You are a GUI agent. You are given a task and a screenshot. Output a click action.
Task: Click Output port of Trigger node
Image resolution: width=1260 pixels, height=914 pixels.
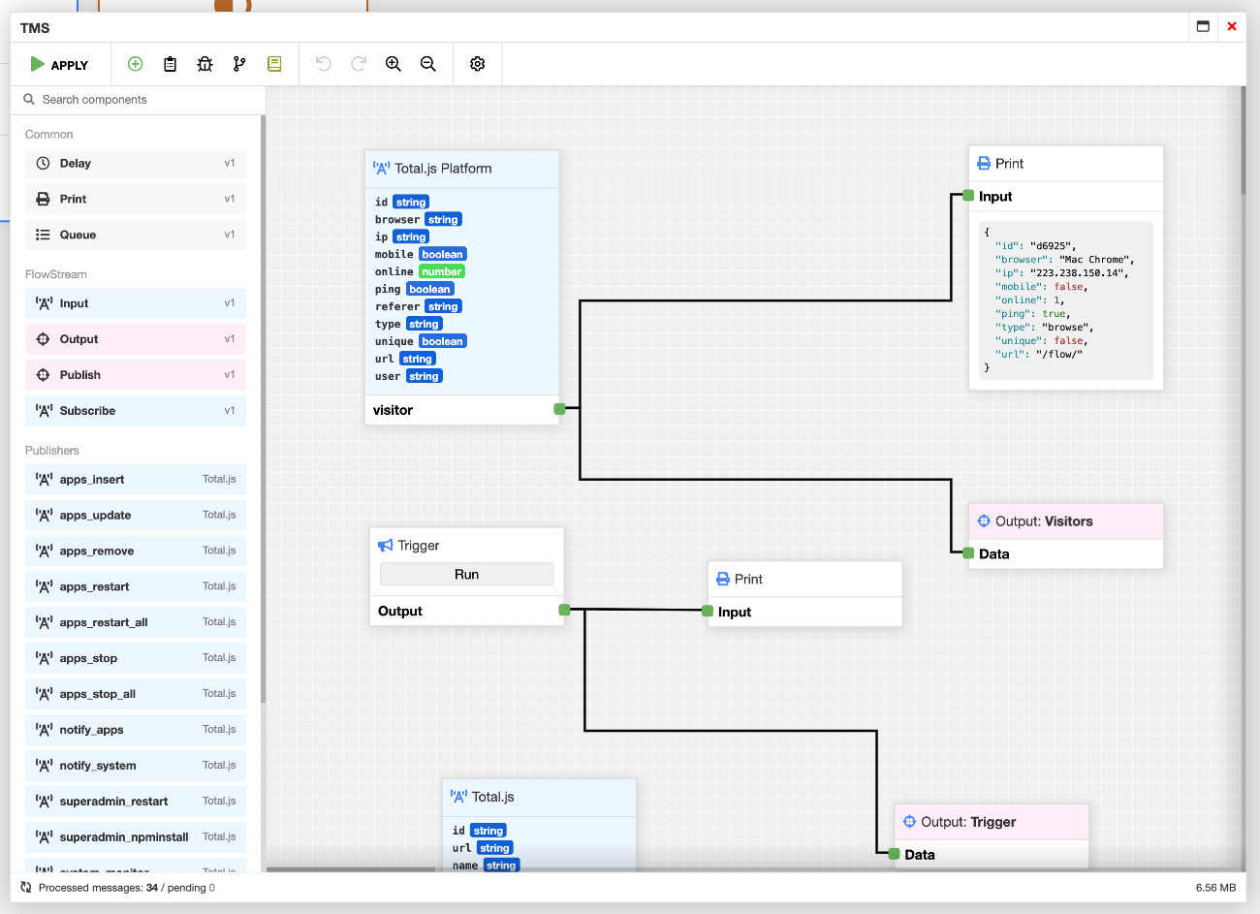pyautogui.click(x=564, y=610)
